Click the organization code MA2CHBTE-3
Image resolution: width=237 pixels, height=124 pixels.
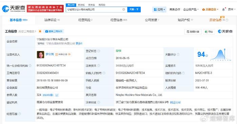coord(203,73)
